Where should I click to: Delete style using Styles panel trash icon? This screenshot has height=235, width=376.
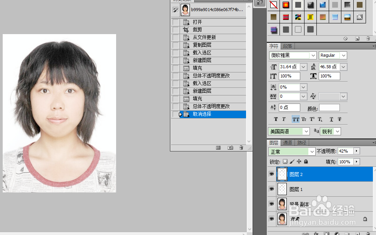point(368,38)
